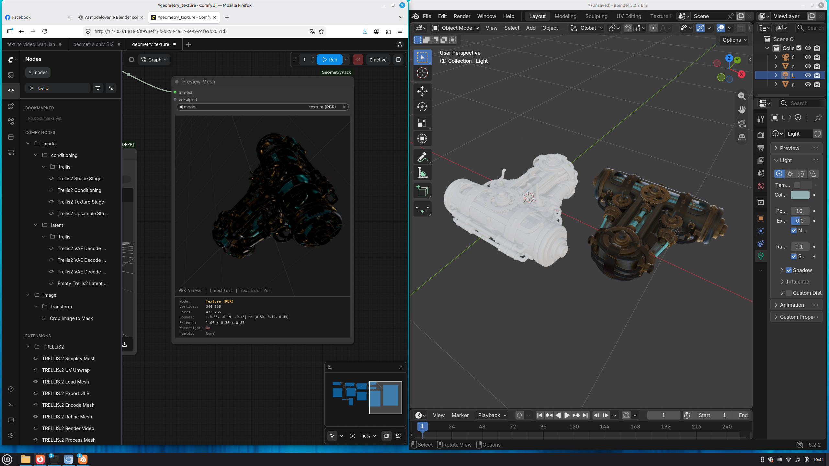Click the All nodes filter button
The width and height of the screenshot is (829, 466).
pos(38,72)
